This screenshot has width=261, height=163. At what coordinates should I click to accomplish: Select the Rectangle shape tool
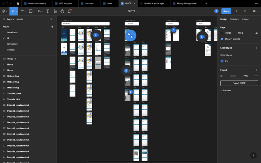[x=30, y=11]
